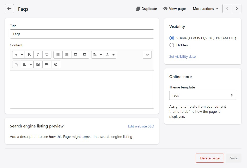Click the Indent icon
Image resolution: width=247 pixels, height=168 pixels.
[x=85, y=55]
